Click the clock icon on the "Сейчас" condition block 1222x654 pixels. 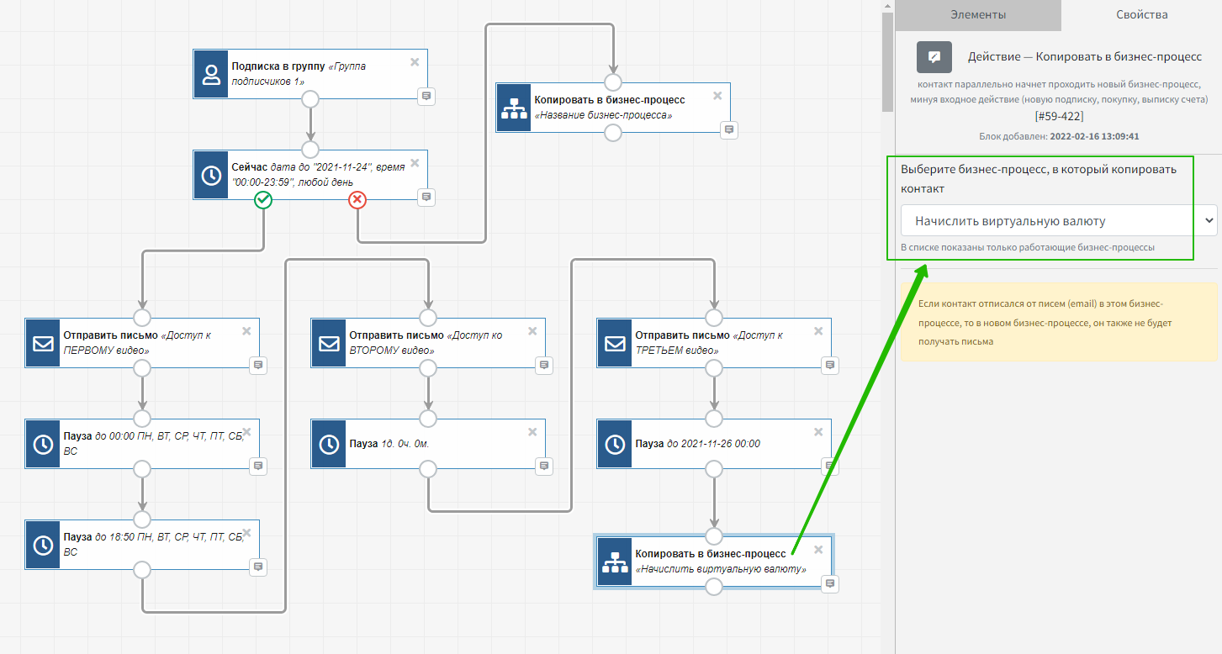tap(211, 175)
